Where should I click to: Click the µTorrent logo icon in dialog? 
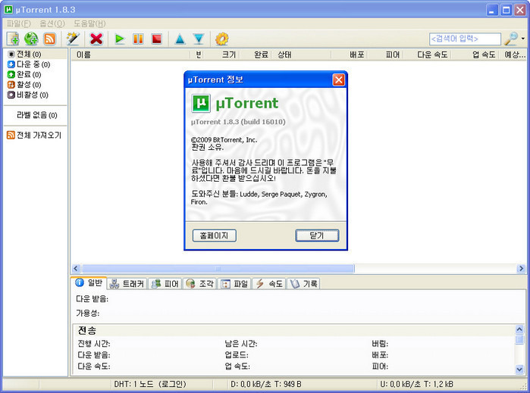(x=201, y=103)
